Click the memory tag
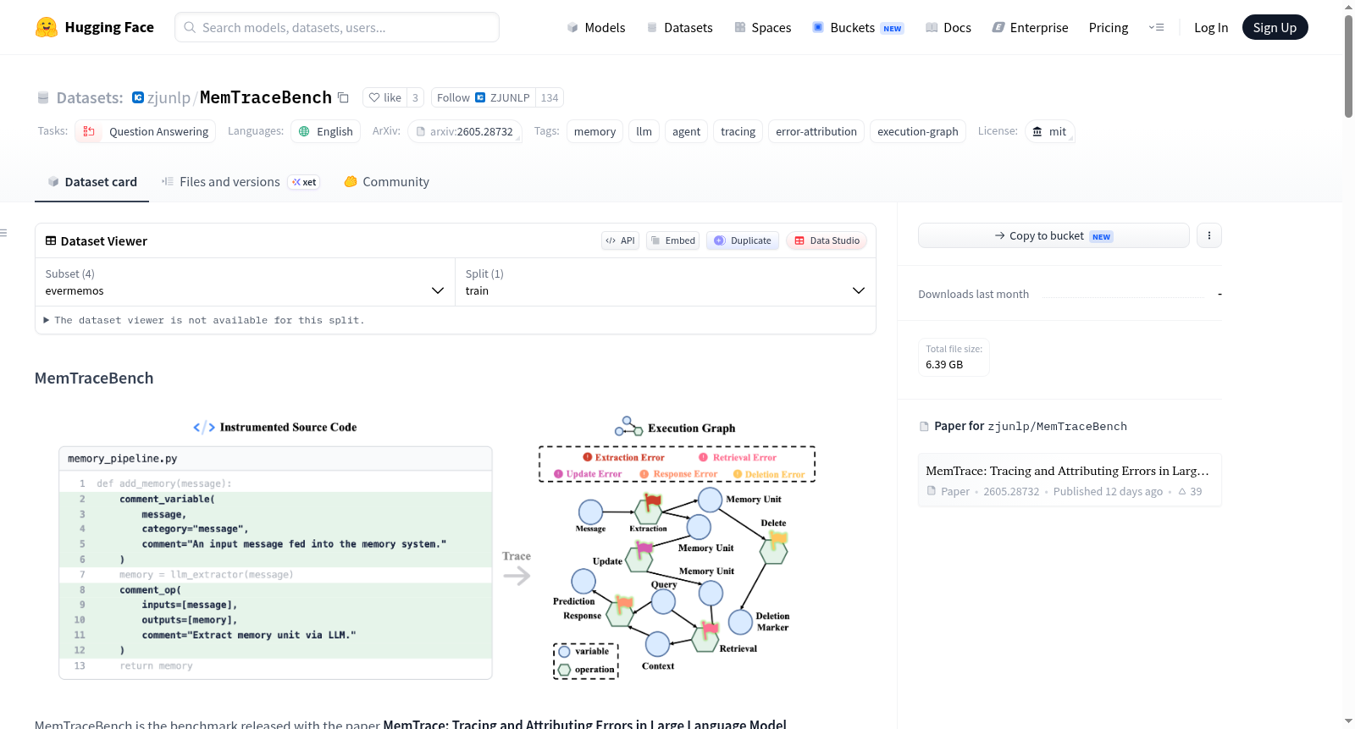Screen dimensions: 1355x729 [x=595, y=131]
